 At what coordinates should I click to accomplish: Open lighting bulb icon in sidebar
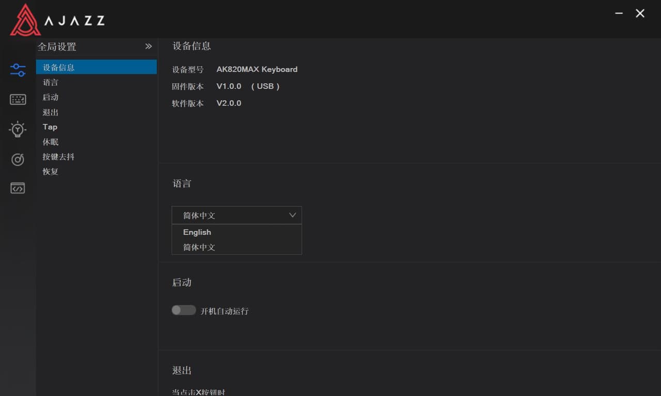point(18,129)
